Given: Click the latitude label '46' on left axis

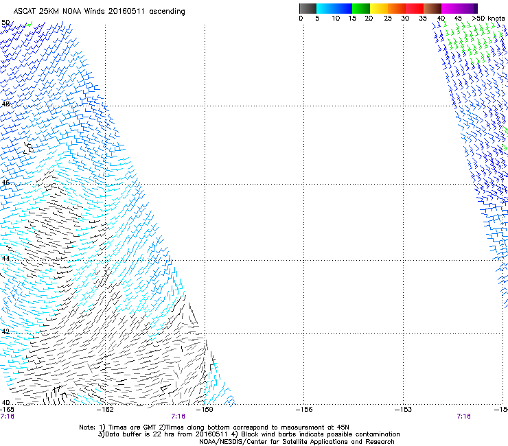Looking at the screenshot, I should pos(5,183).
